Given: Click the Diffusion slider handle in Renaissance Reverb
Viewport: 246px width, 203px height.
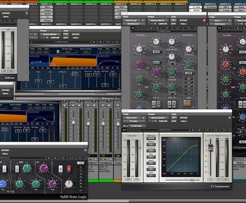Looking at the screenshot, I should pyautogui.click(x=63, y=87).
